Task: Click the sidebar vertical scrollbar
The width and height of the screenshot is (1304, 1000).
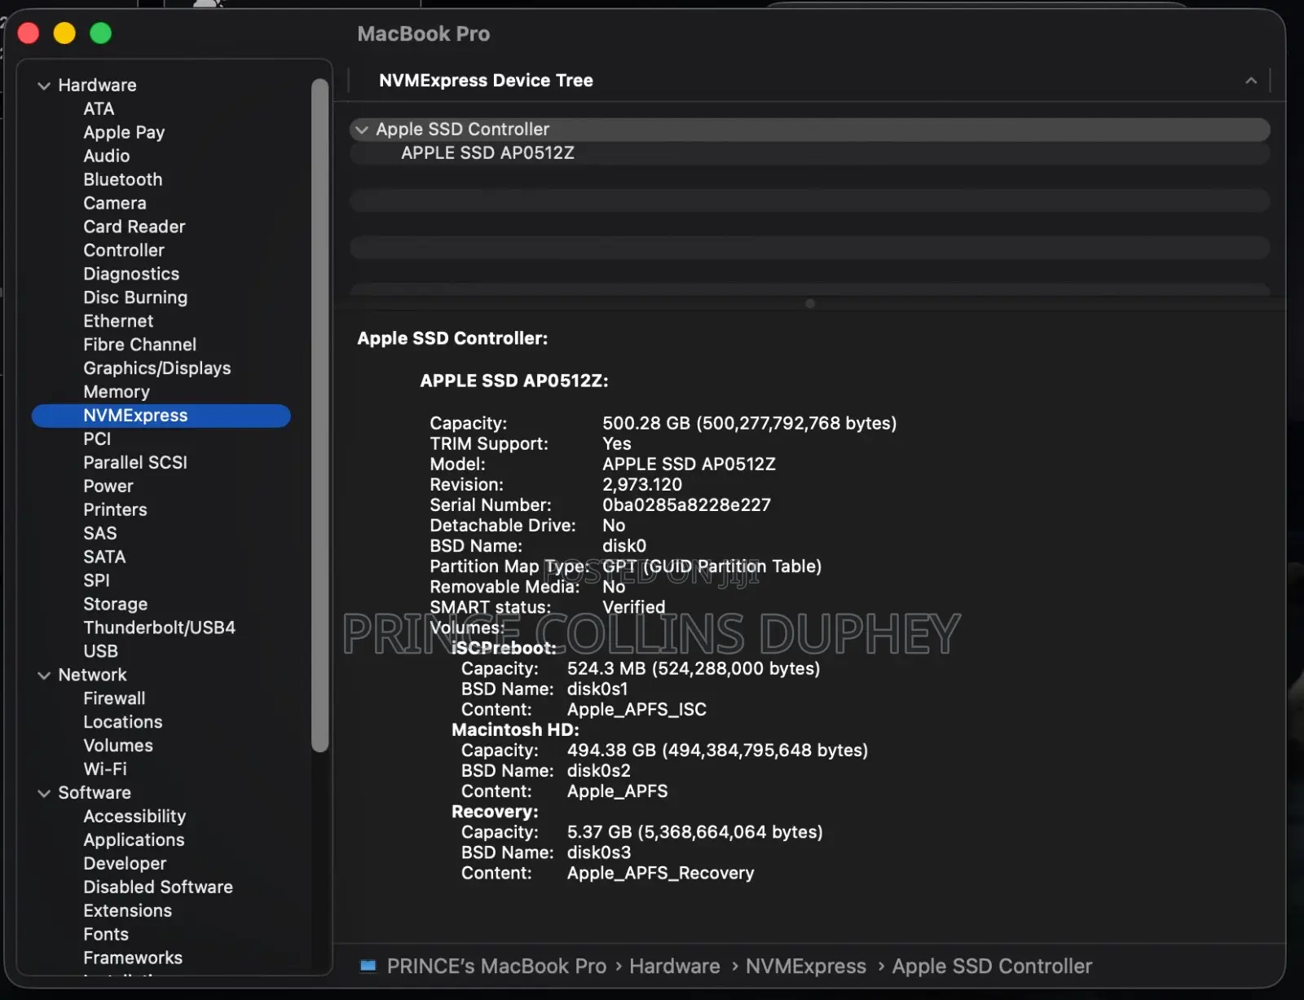Action: pos(319,416)
